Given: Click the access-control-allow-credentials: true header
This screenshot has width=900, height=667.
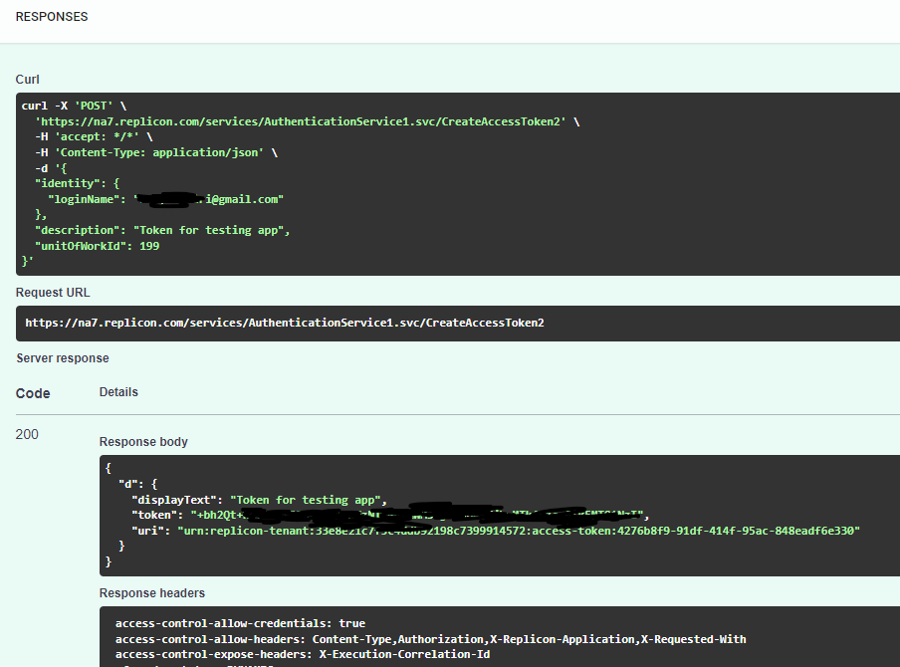Looking at the screenshot, I should (241, 623).
